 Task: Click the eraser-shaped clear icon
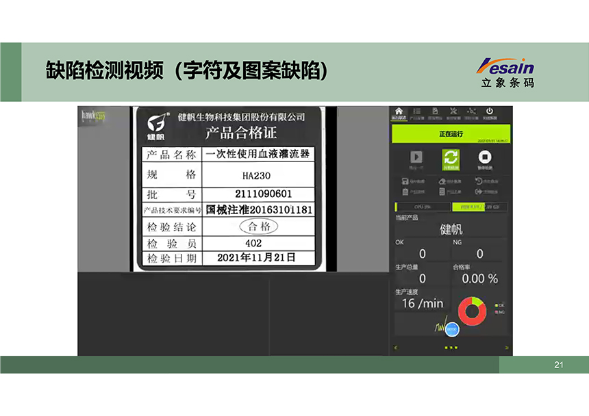pos(442,181)
